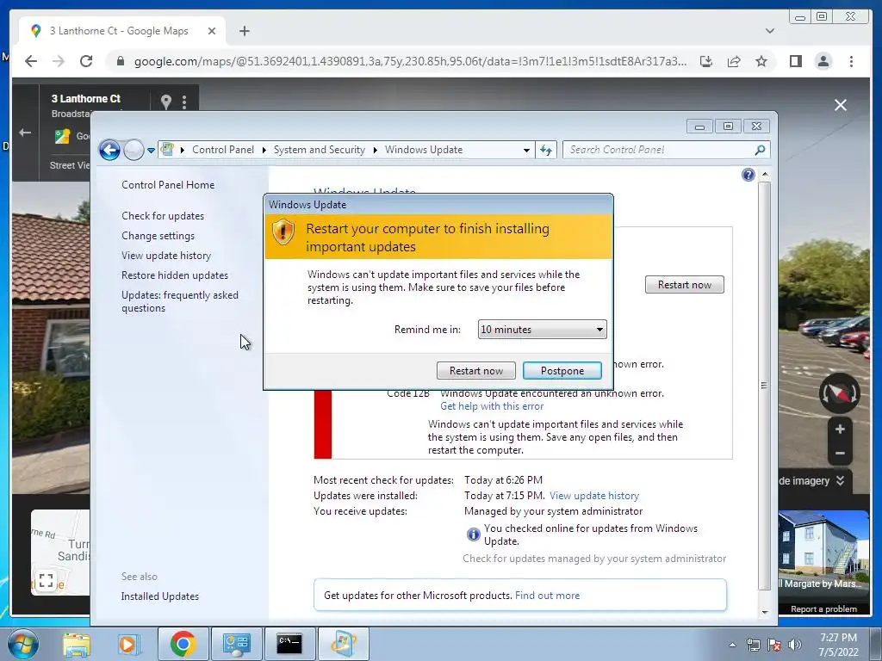Click Control Panel breadcrumb segment
Viewport: 882px width, 661px height.
coord(223,150)
